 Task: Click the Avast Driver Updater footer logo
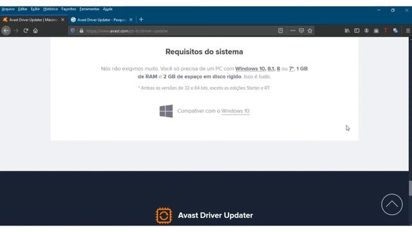pyautogui.click(x=164, y=216)
